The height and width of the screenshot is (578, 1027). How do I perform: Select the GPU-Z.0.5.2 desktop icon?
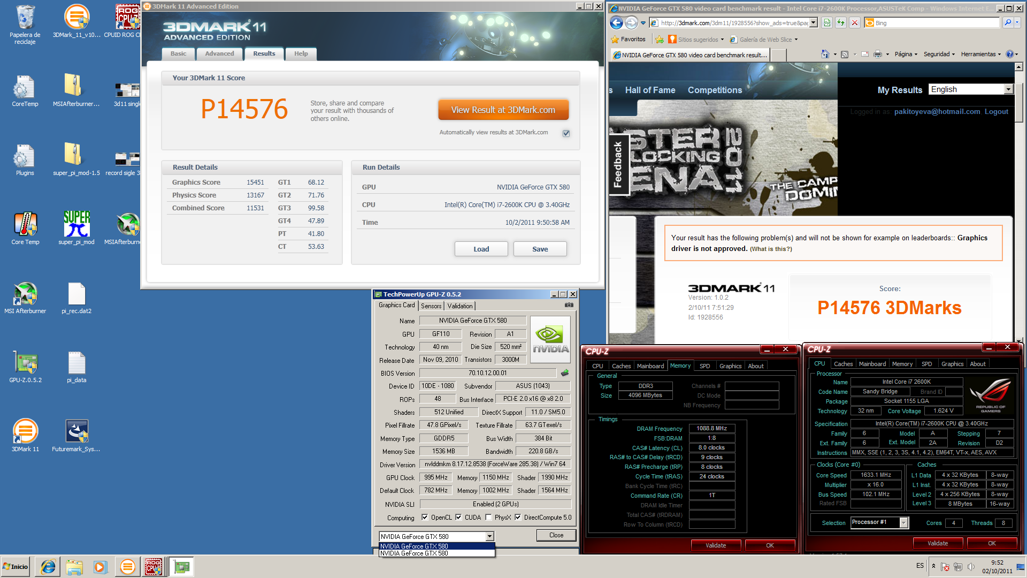(x=25, y=367)
